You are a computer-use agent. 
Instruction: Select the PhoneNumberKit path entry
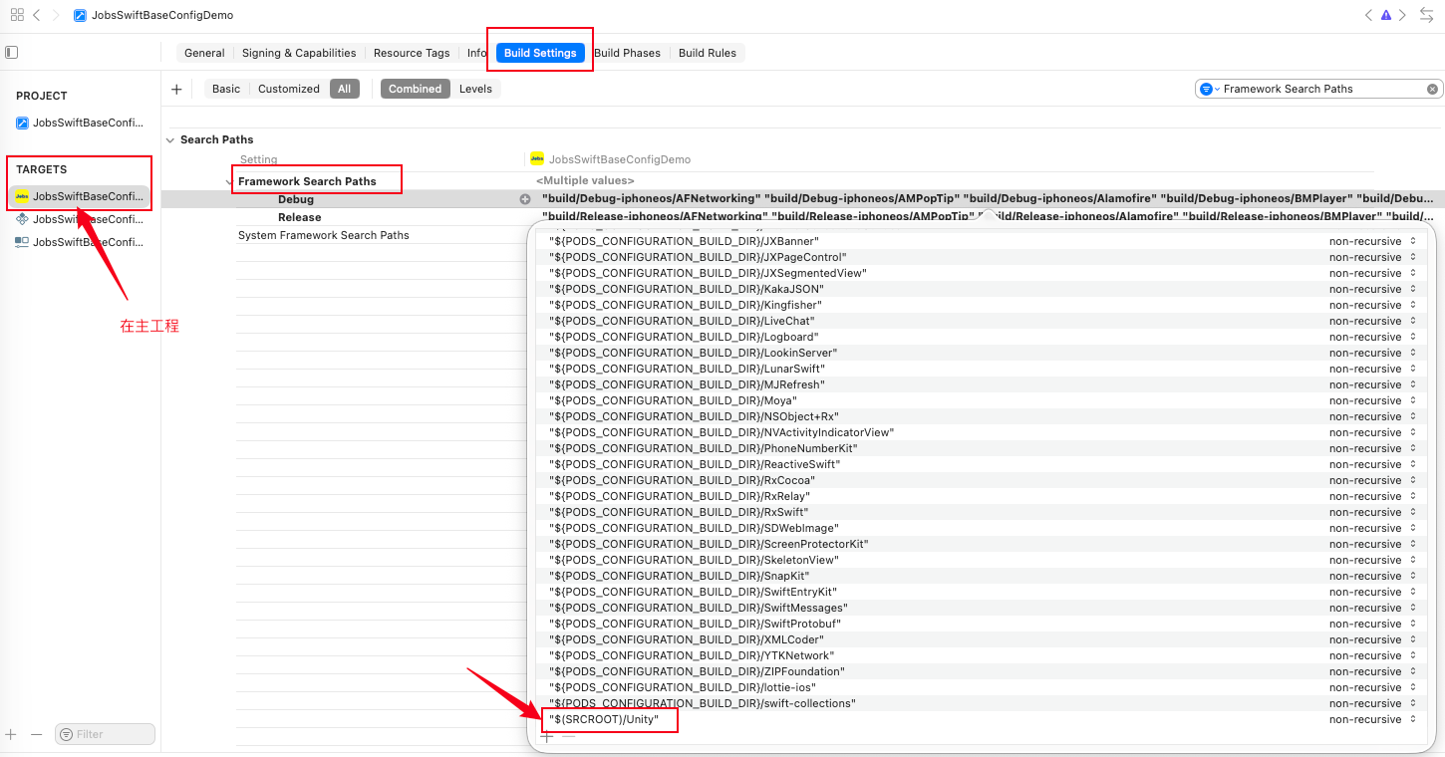coord(703,448)
